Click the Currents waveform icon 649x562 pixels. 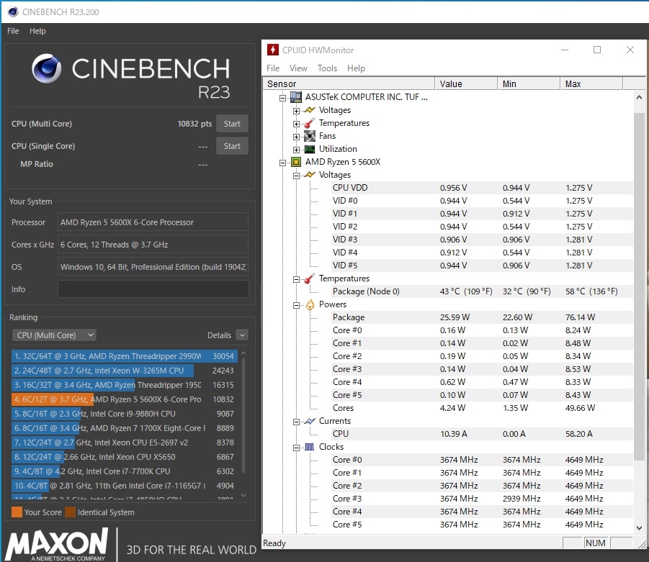tap(309, 421)
